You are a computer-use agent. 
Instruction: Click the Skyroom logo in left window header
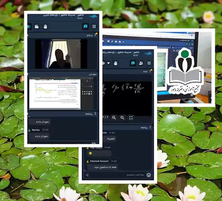point(93,16)
